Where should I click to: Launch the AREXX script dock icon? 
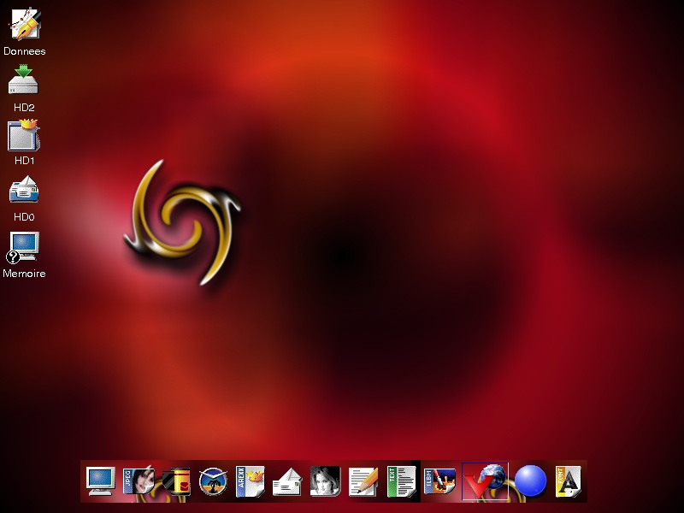point(250,481)
